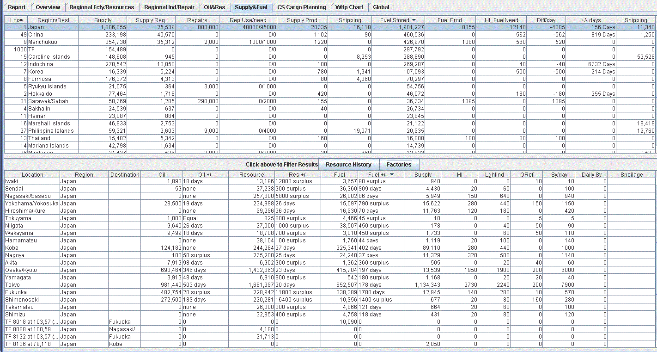Pick the Hiroshima/Kure location row
The image size is (657, 352).
click(330, 211)
